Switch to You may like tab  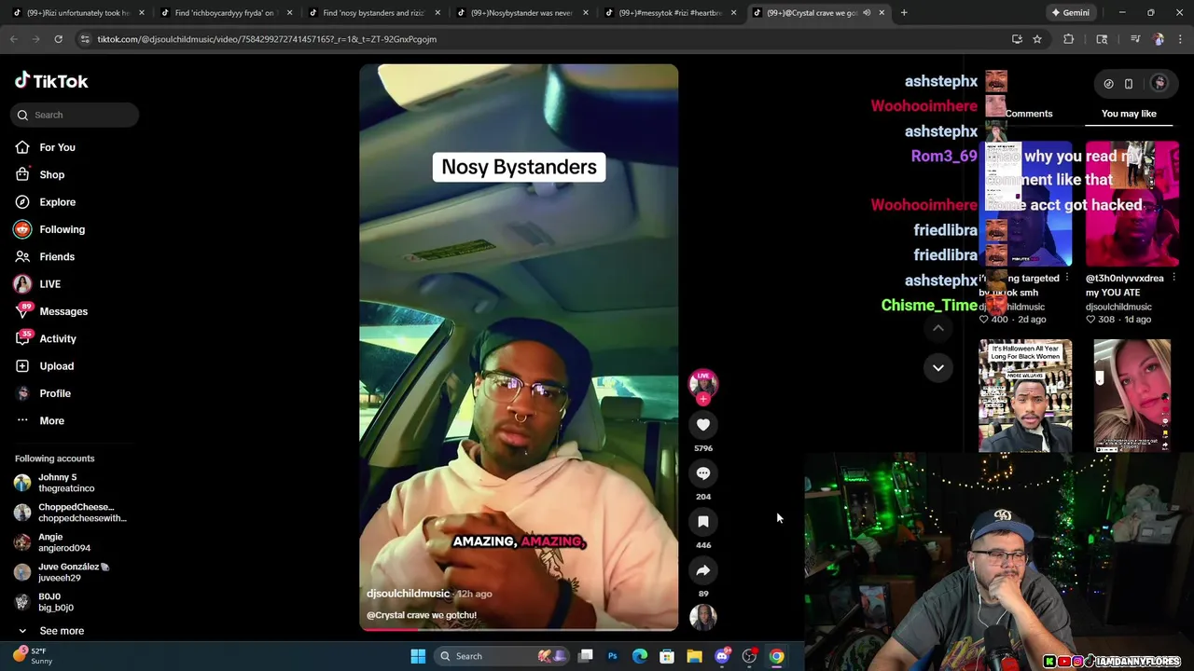1129,114
